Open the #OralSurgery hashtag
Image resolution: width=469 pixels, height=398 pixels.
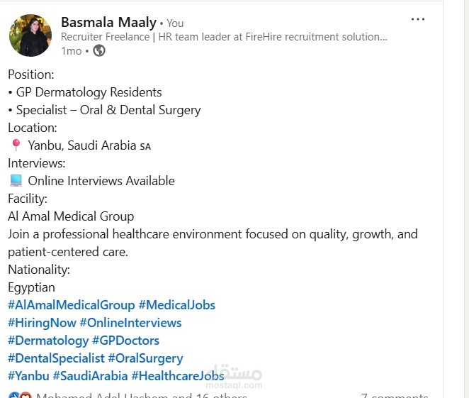click(x=145, y=358)
